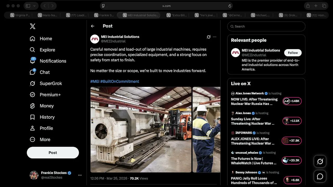The image size is (333, 187).
Task: Click the #MEI hashtag link
Action: [x=95, y=81]
